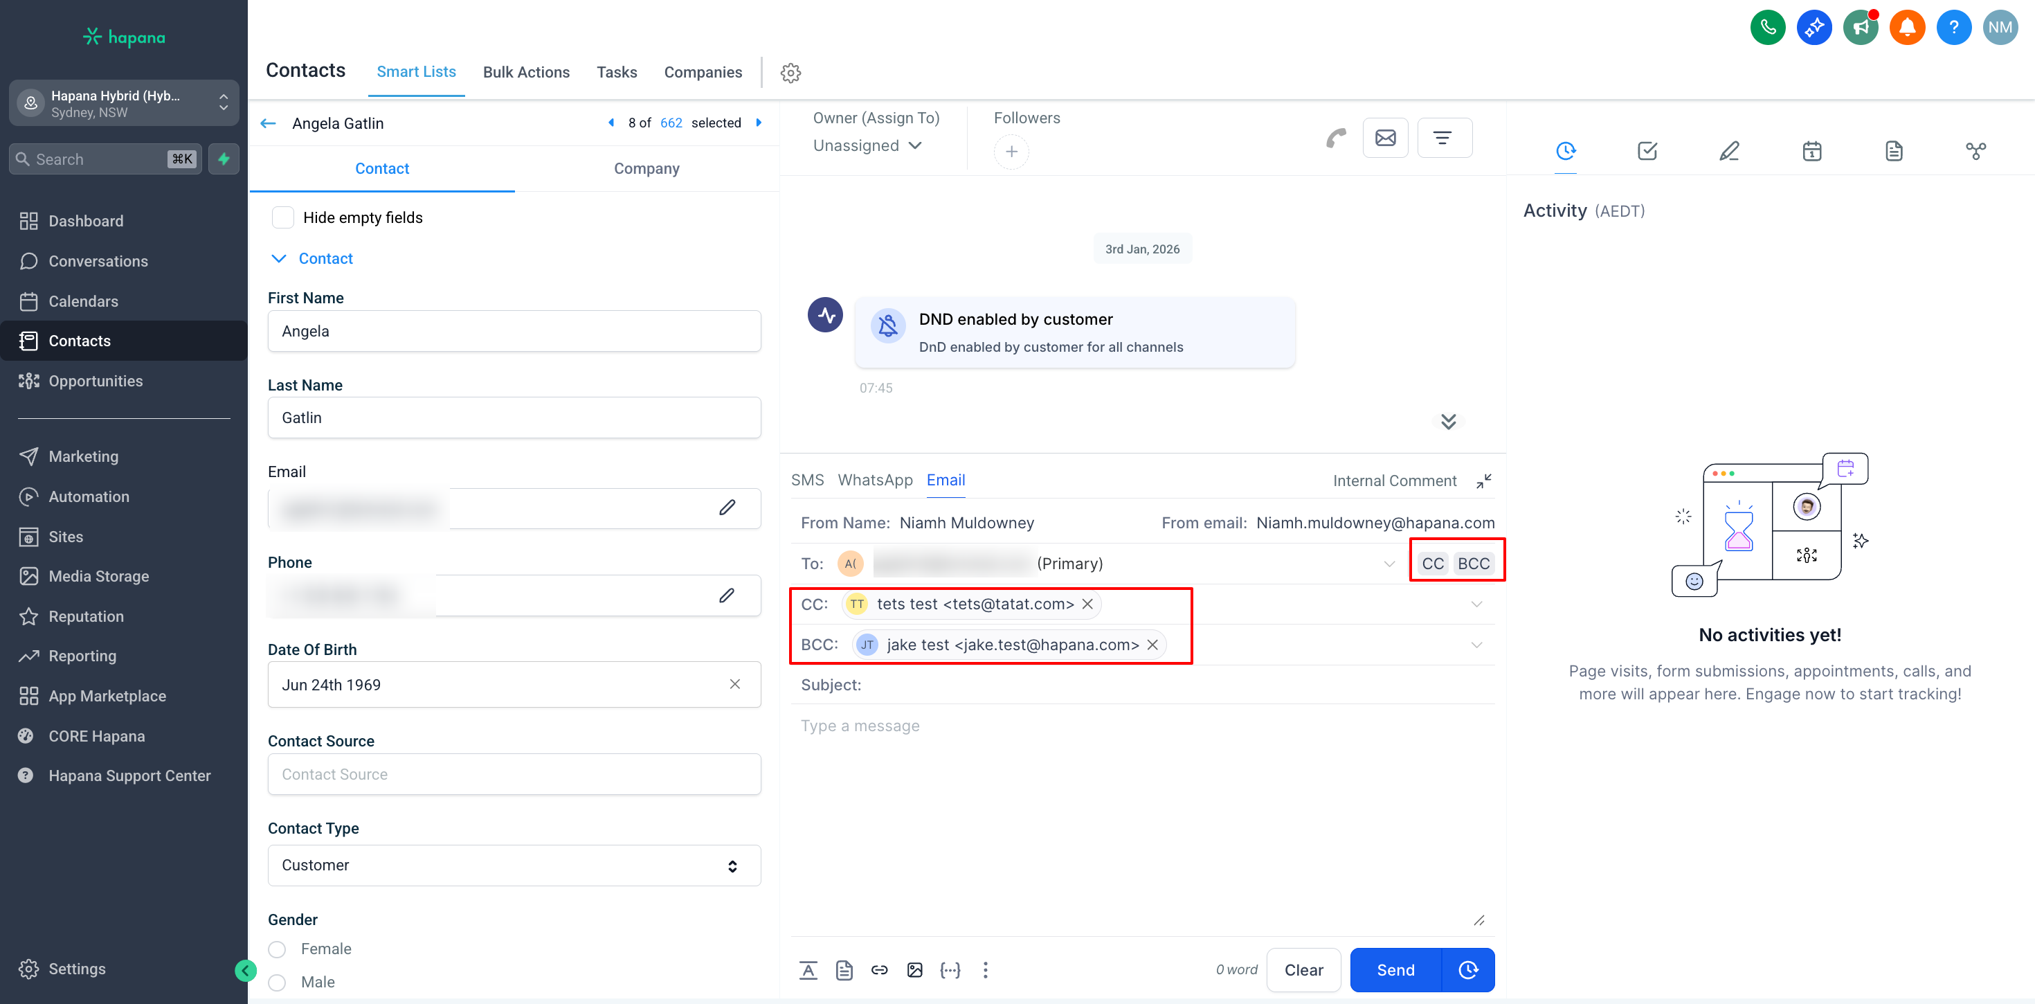Click the insert image icon in the email toolbar
This screenshot has width=2035, height=1004.
[915, 970]
